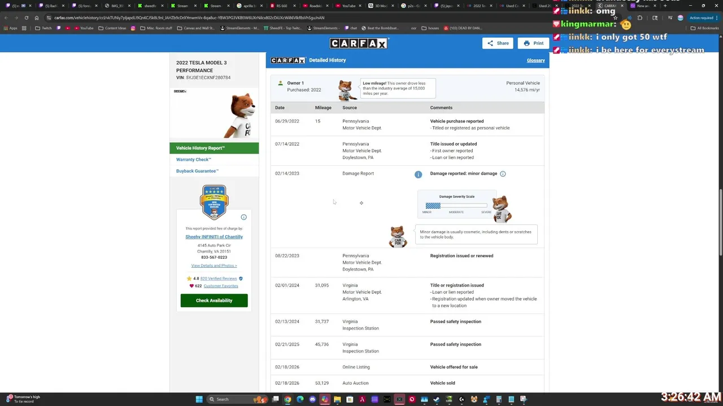Viewport: 723px width, 406px height.
Task: Click the browser back arrow
Action: [x=6, y=17]
